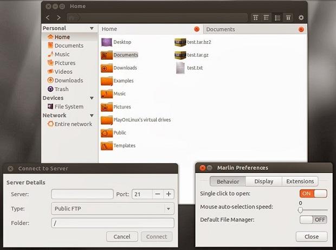Screen dimensions: 336x250
Task: Click the Folder input field
Action: 113,223
